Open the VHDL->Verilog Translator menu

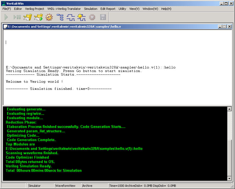pyautogui.click(x=64, y=9)
